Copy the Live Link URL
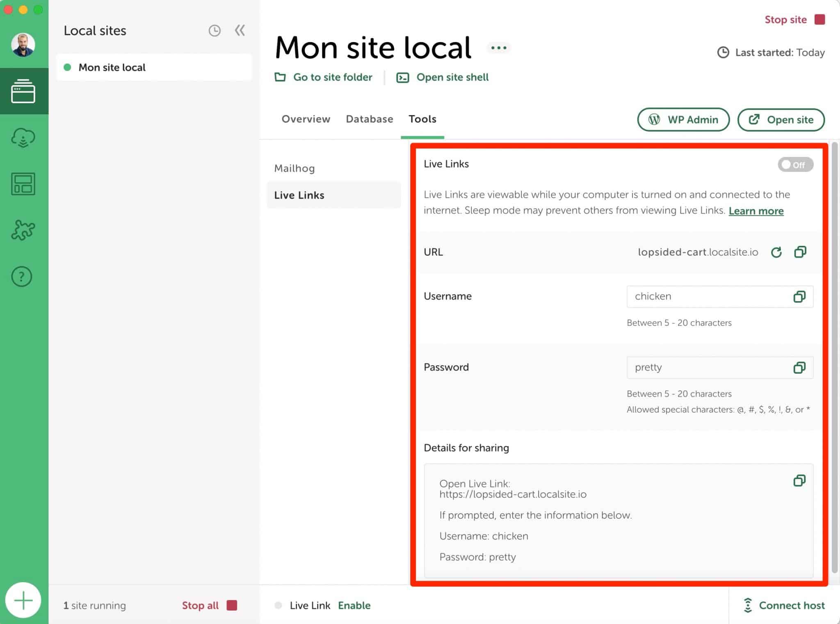Viewport: 840px width, 624px height. pos(800,252)
